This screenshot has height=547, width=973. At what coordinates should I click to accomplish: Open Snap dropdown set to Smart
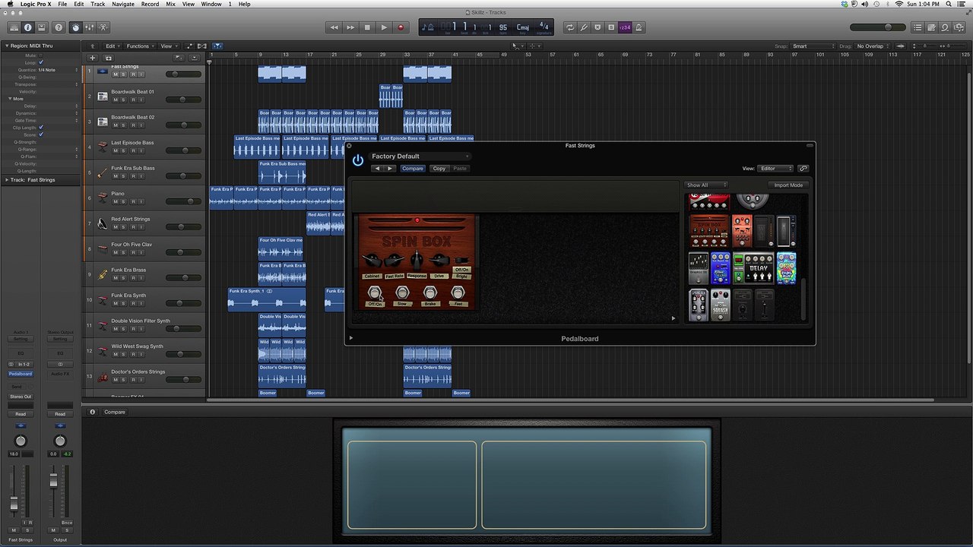(x=813, y=46)
